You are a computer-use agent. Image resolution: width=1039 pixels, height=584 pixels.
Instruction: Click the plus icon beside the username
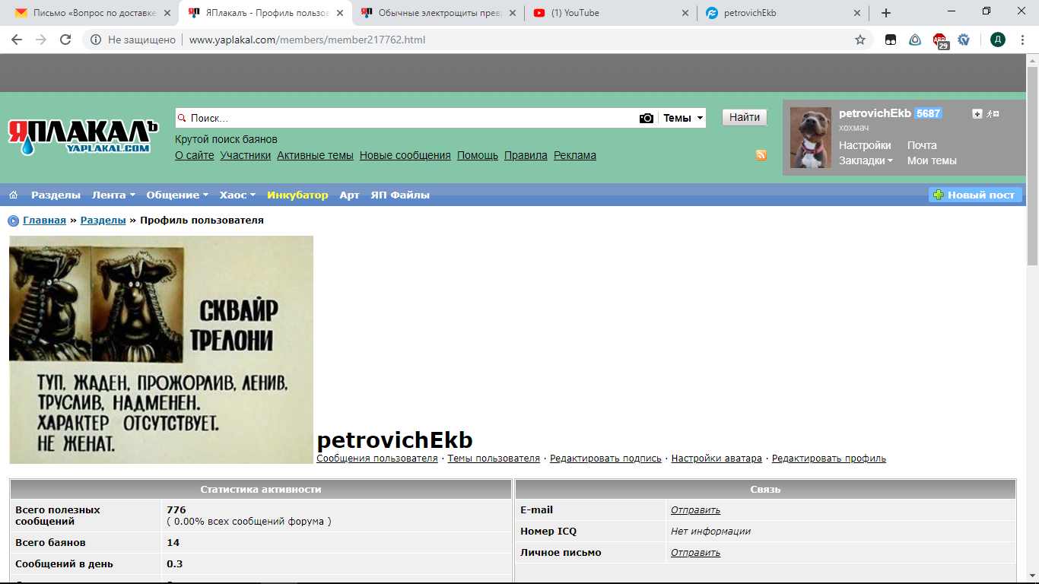pos(977,114)
